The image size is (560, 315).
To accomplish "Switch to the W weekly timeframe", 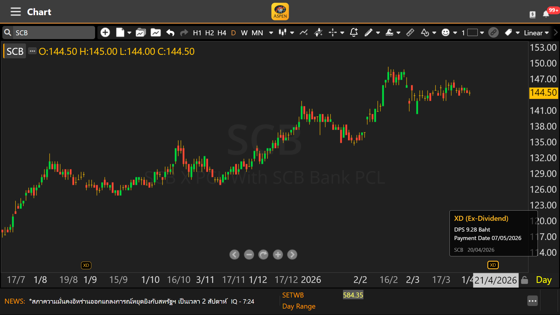I will 244,33.
